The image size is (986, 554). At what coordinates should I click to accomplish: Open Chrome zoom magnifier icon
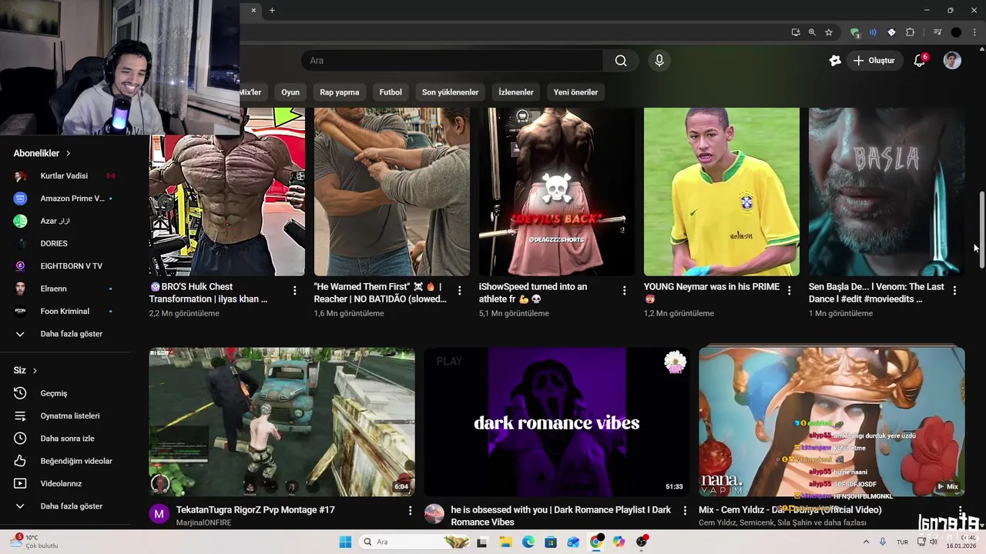pos(812,32)
